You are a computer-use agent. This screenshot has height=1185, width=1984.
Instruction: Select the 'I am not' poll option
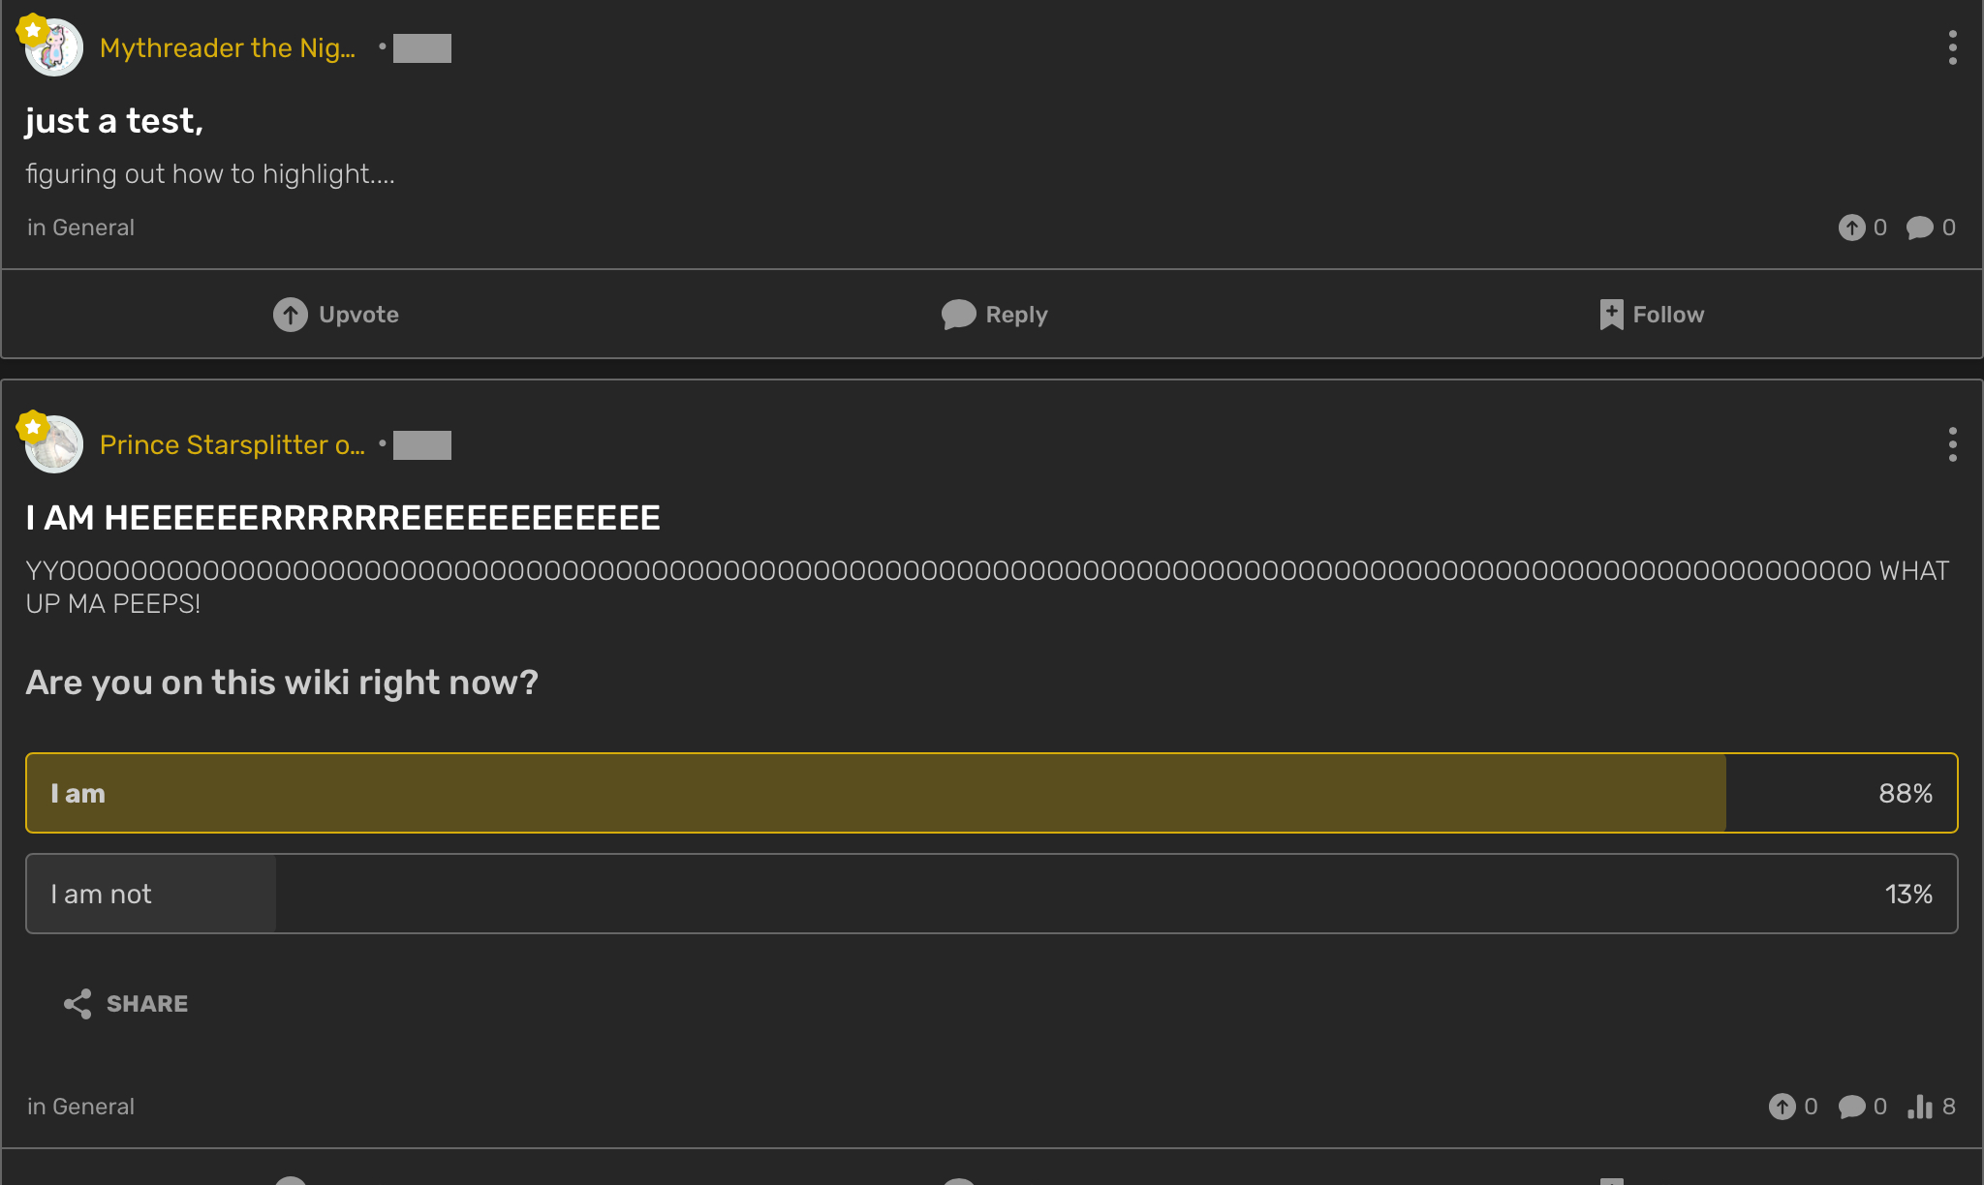coord(991,894)
